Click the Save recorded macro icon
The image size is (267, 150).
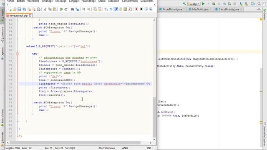pyautogui.click(x=151, y=9)
